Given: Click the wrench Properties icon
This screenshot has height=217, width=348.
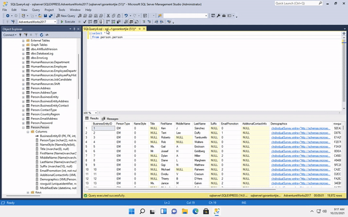Looking at the screenshot, I should click(x=219, y=16).
